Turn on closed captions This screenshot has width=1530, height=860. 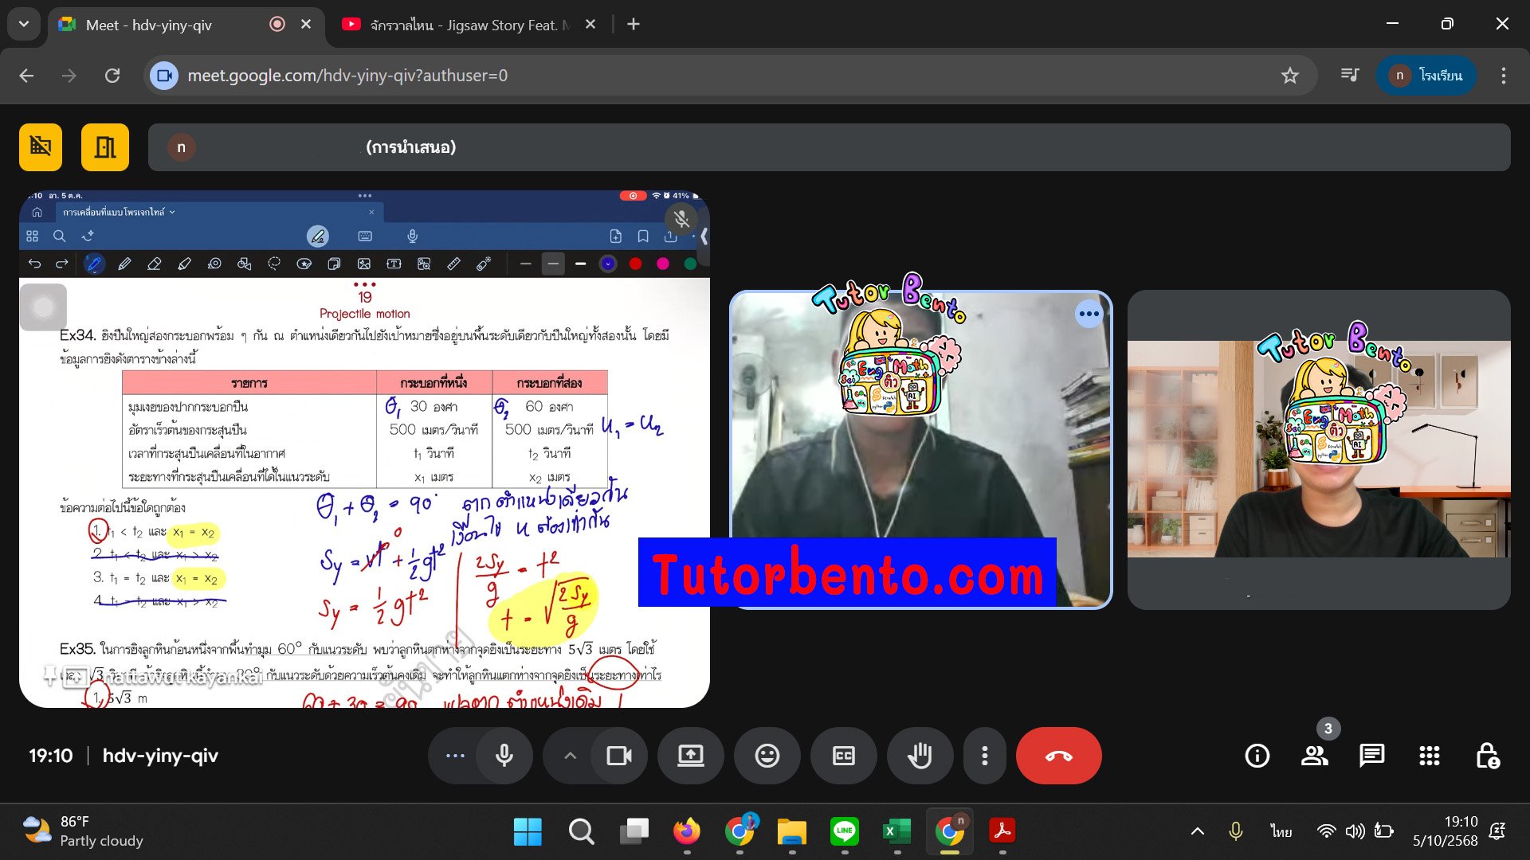tap(844, 756)
